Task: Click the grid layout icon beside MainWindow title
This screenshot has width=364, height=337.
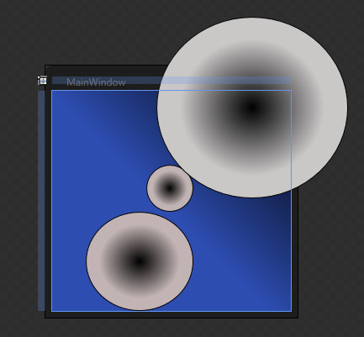Action: pos(42,81)
